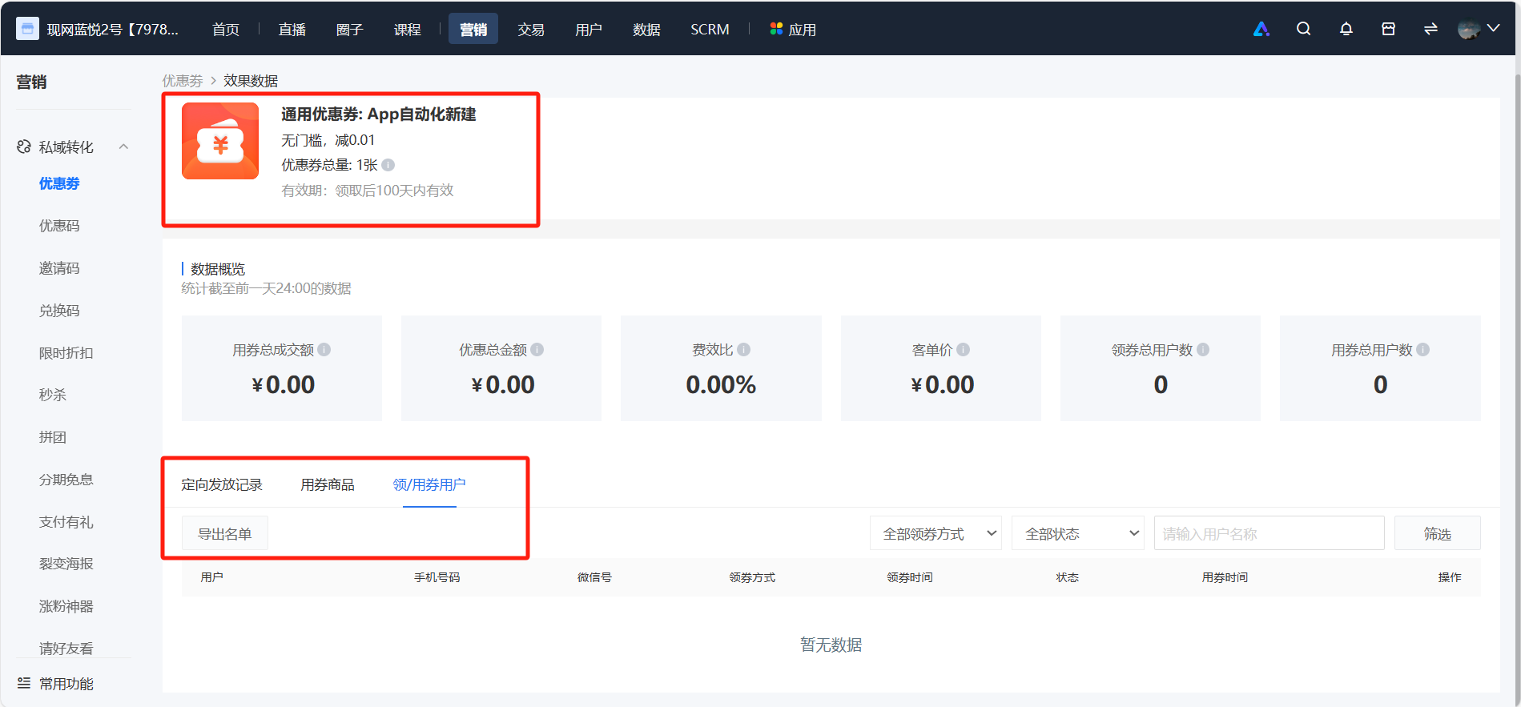This screenshot has width=1521, height=707.
Task: Open the notifications bell icon
Action: click(1346, 29)
